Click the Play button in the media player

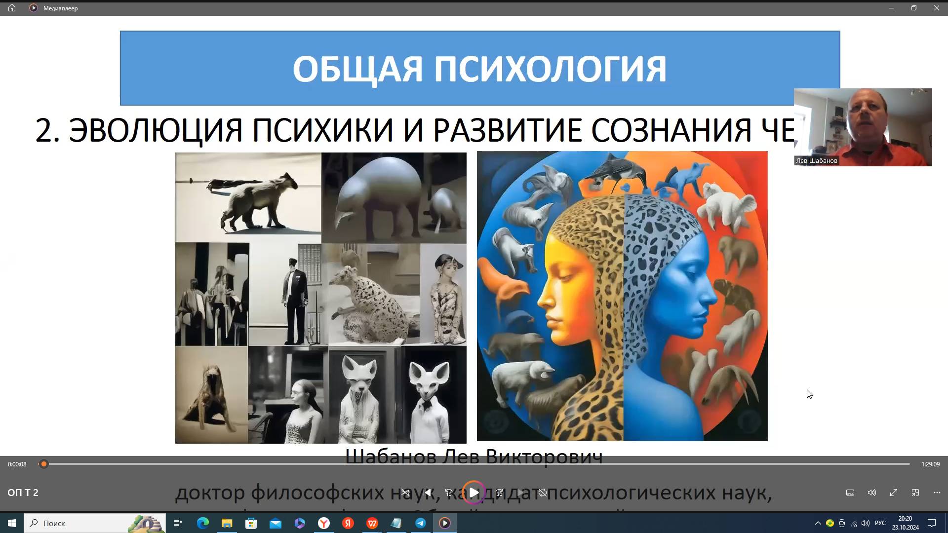click(x=474, y=492)
